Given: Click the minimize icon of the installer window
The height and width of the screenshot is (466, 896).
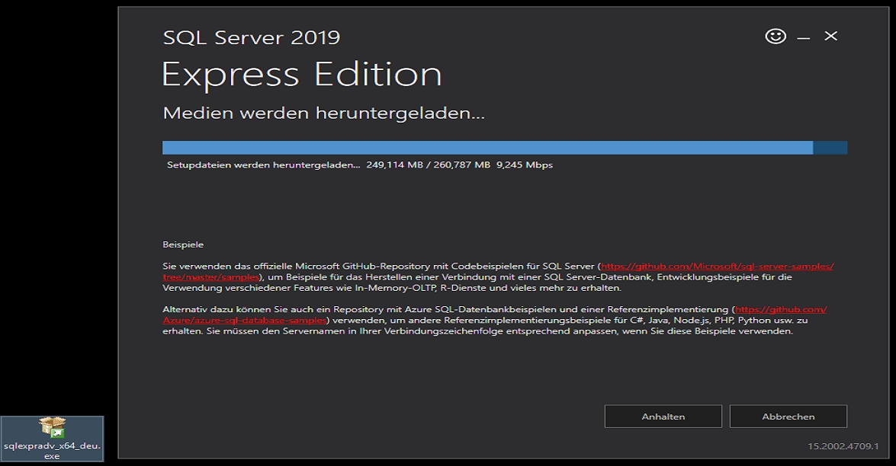Looking at the screenshot, I should click(802, 36).
